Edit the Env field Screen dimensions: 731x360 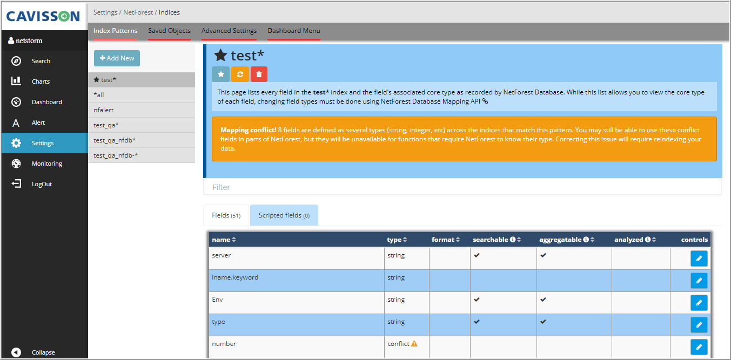[699, 303]
